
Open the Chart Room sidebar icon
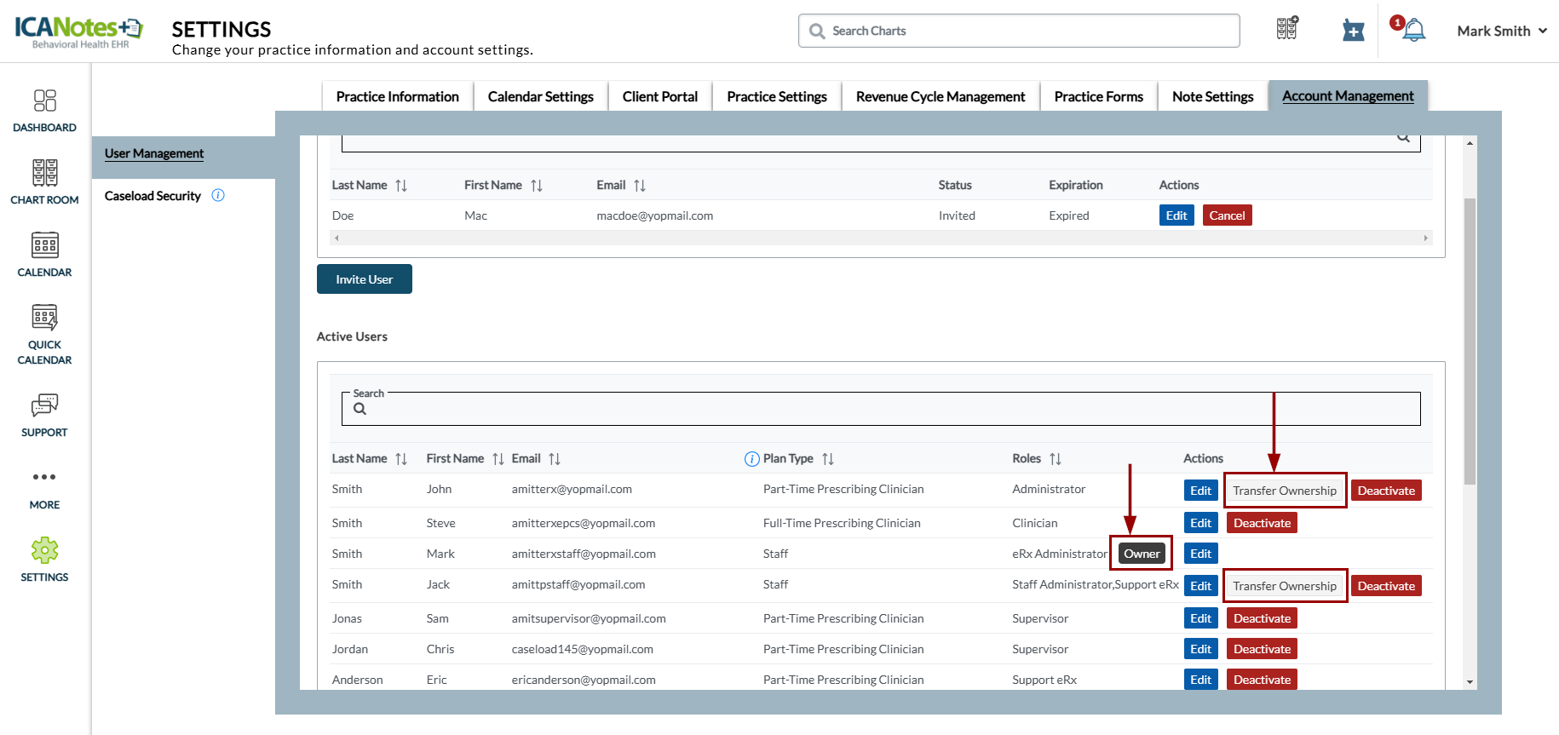coord(44,173)
